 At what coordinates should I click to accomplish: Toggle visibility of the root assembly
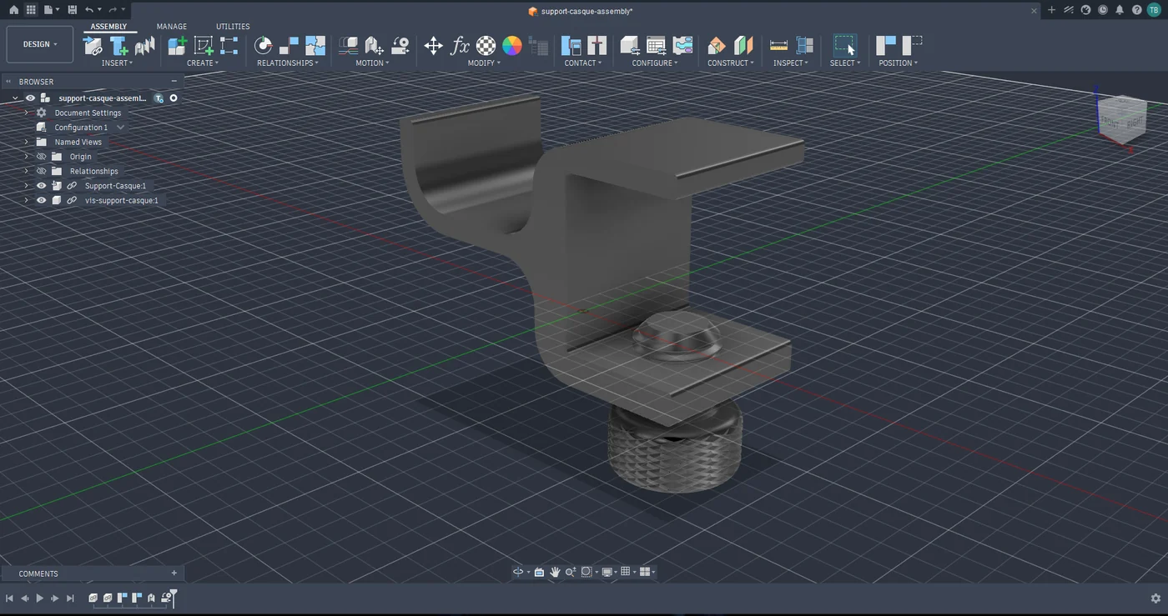coord(30,98)
